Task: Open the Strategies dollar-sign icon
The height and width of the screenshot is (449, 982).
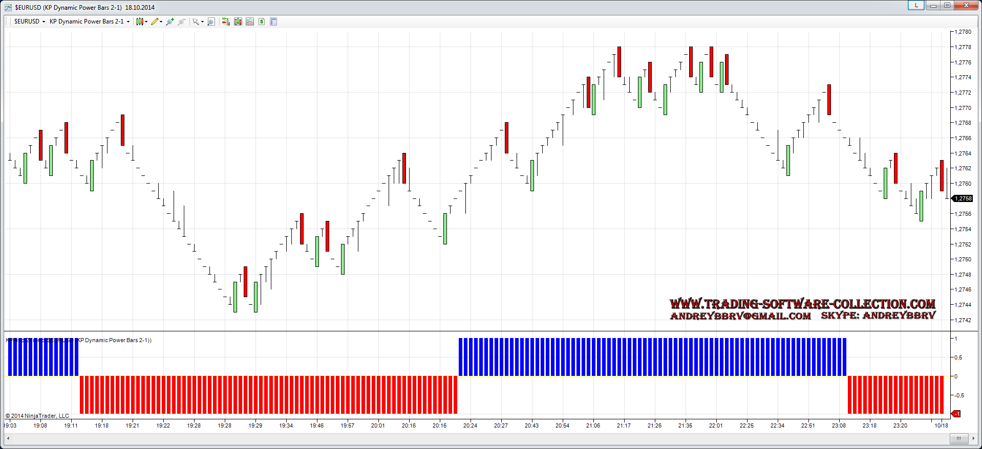Action: [262, 21]
